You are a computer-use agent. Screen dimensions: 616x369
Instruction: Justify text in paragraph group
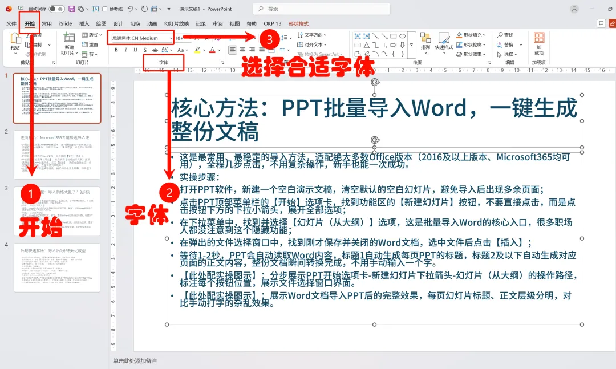coord(262,50)
